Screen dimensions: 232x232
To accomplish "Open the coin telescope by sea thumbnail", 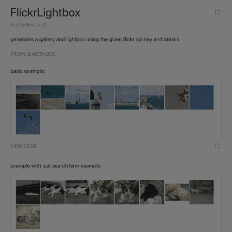I will click(152, 97).
